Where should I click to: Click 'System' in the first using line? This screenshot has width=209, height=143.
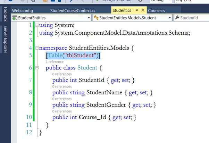pos(64,25)
